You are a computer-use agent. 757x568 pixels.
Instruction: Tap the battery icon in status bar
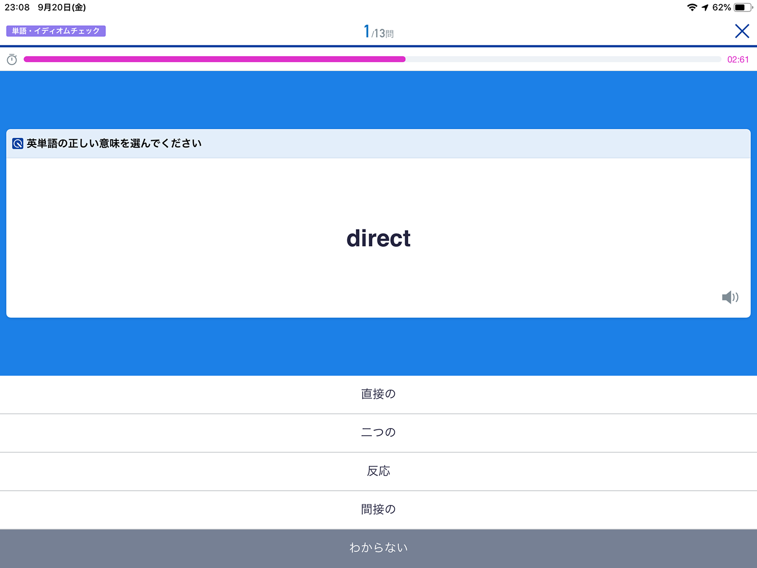pos(743,8)
